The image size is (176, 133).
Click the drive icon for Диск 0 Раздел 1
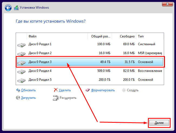point(21,45)
